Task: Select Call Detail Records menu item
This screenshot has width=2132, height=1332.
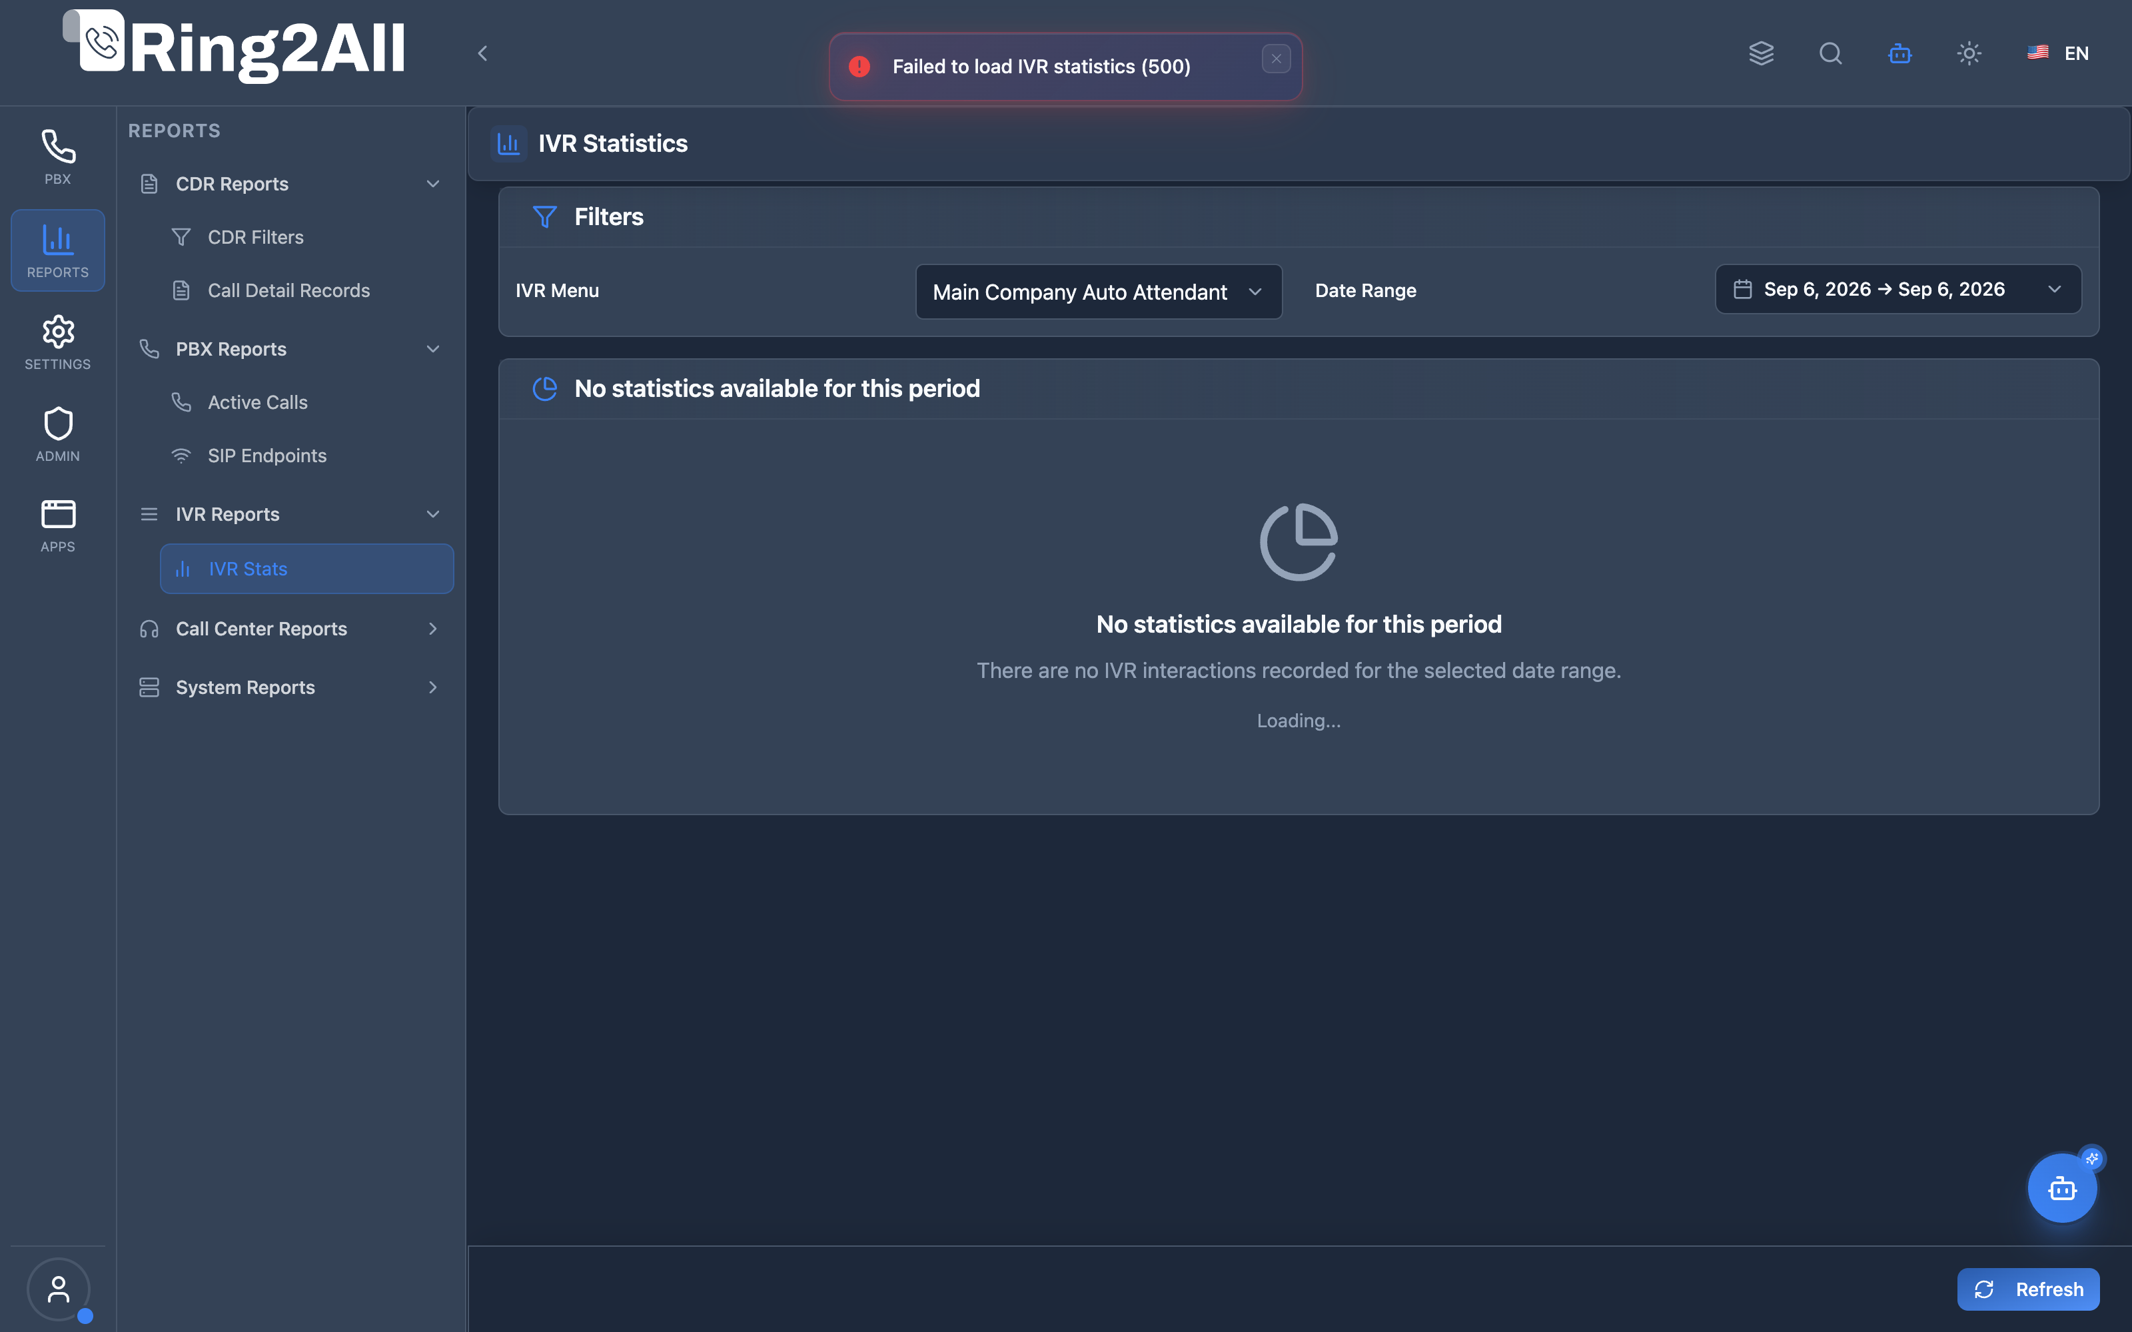Action: (288, 291)
